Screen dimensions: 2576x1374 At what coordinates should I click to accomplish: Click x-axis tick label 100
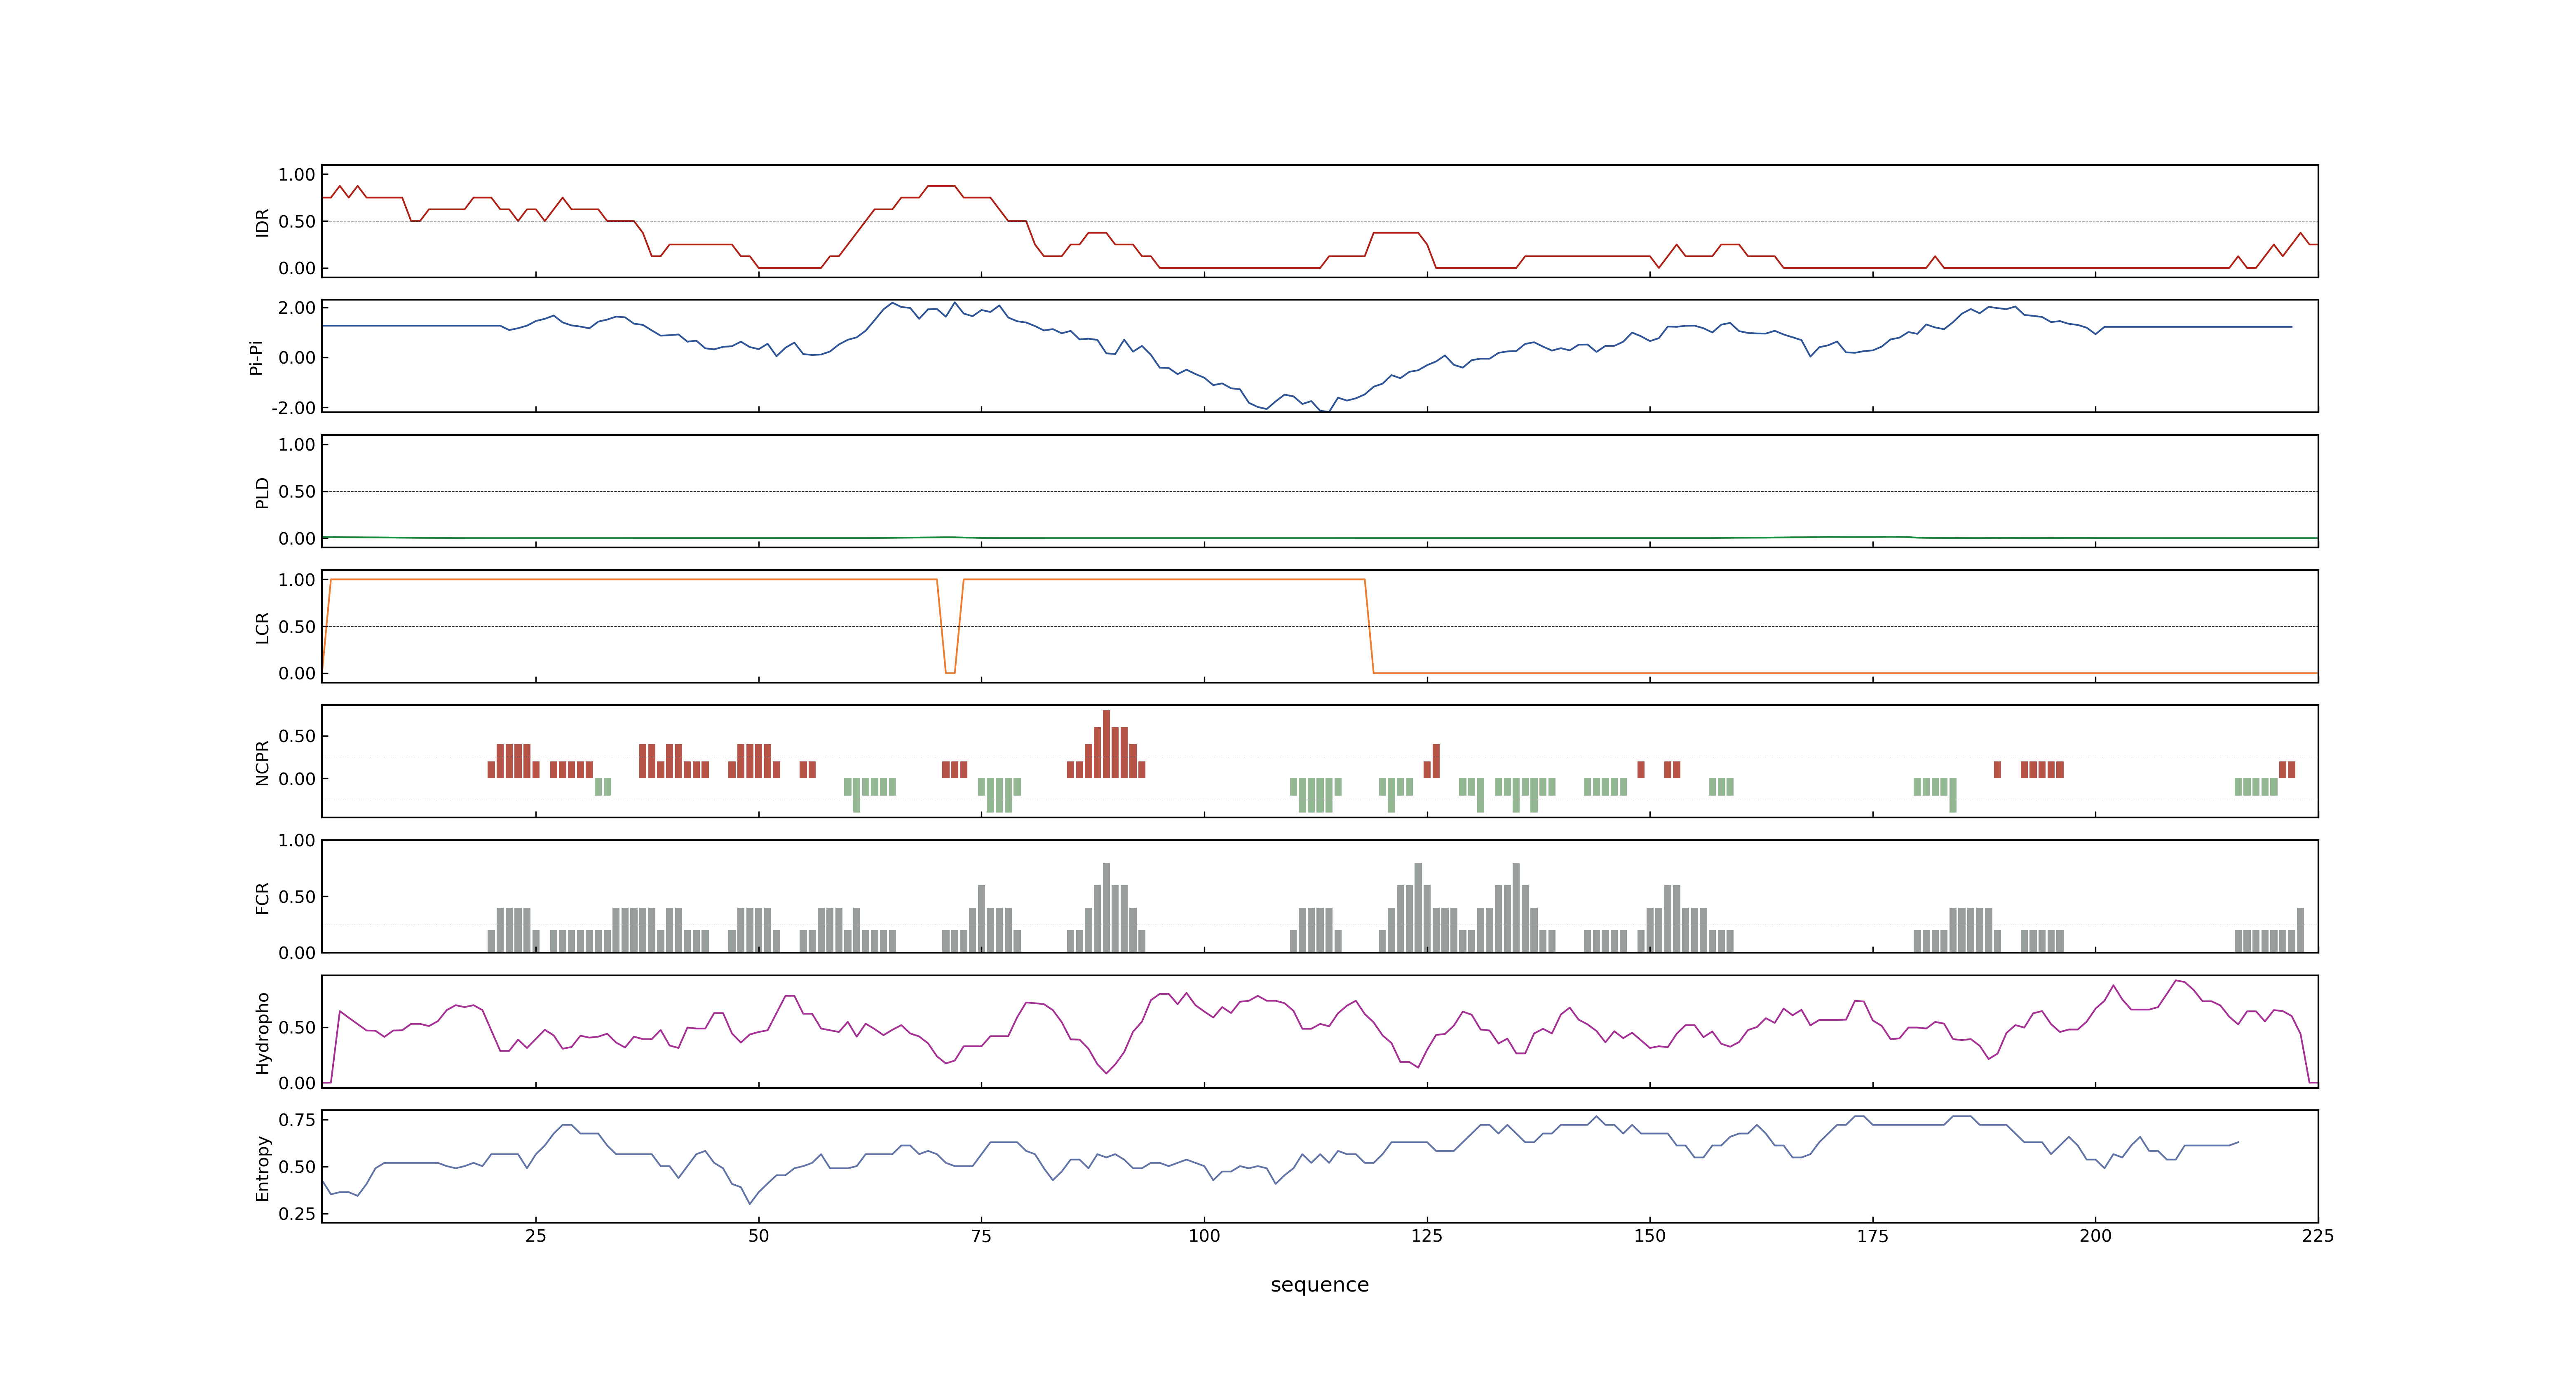(x=1204, y=1235)
